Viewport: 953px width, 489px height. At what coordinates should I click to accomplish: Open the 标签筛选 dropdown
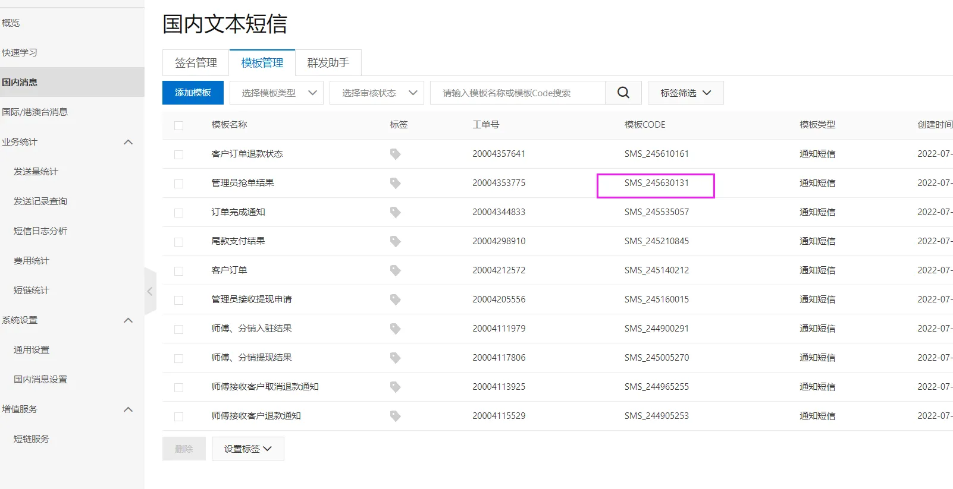[x=686, y=93]
